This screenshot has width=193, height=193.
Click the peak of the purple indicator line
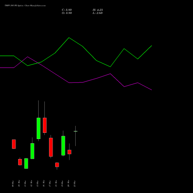tap(28, 57)
